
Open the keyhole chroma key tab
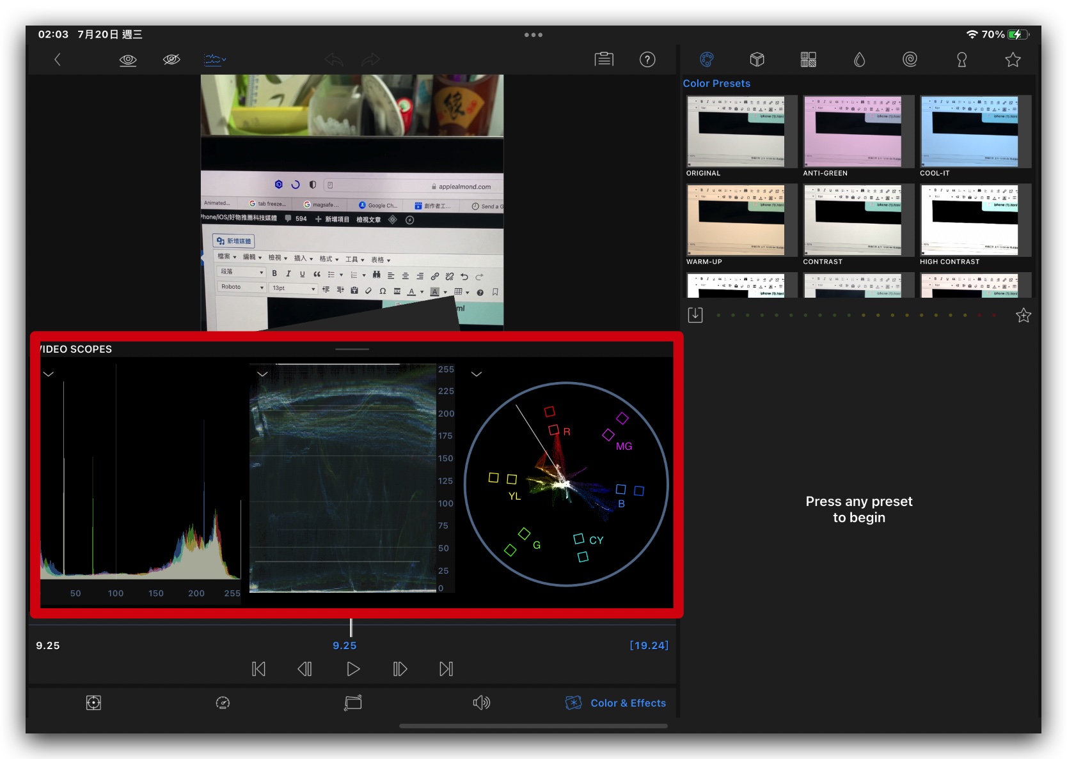961,59
